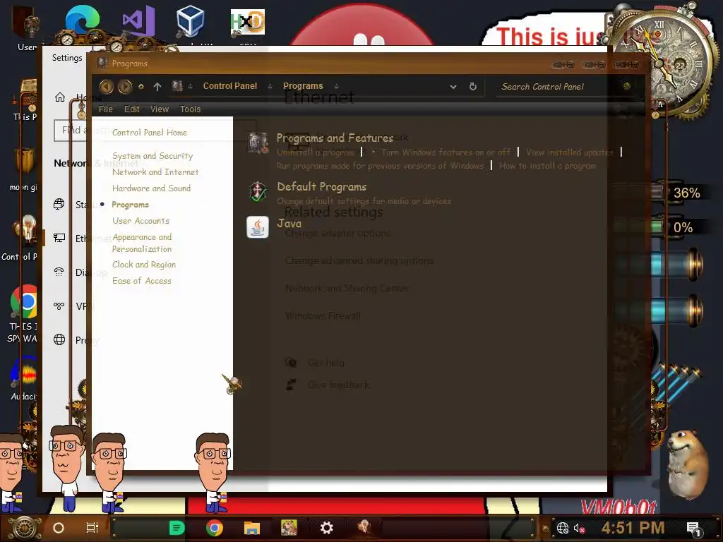
Task: Go back in Control Panel window
Action: point(107,86)
